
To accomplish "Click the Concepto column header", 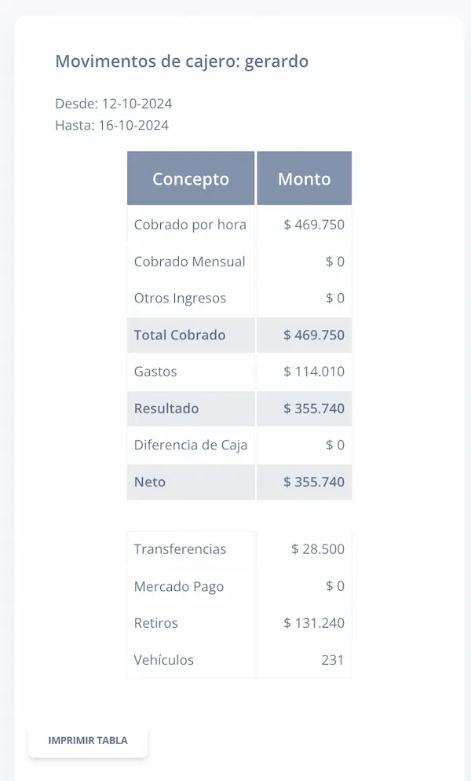I will 190,178.
